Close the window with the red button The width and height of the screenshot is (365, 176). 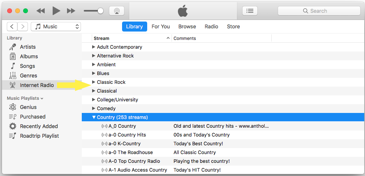coord(10,11)
